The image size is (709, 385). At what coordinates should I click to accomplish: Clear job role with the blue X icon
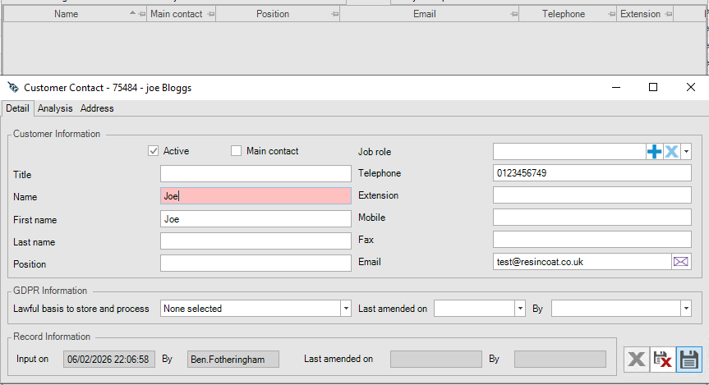tap(671, 152)
